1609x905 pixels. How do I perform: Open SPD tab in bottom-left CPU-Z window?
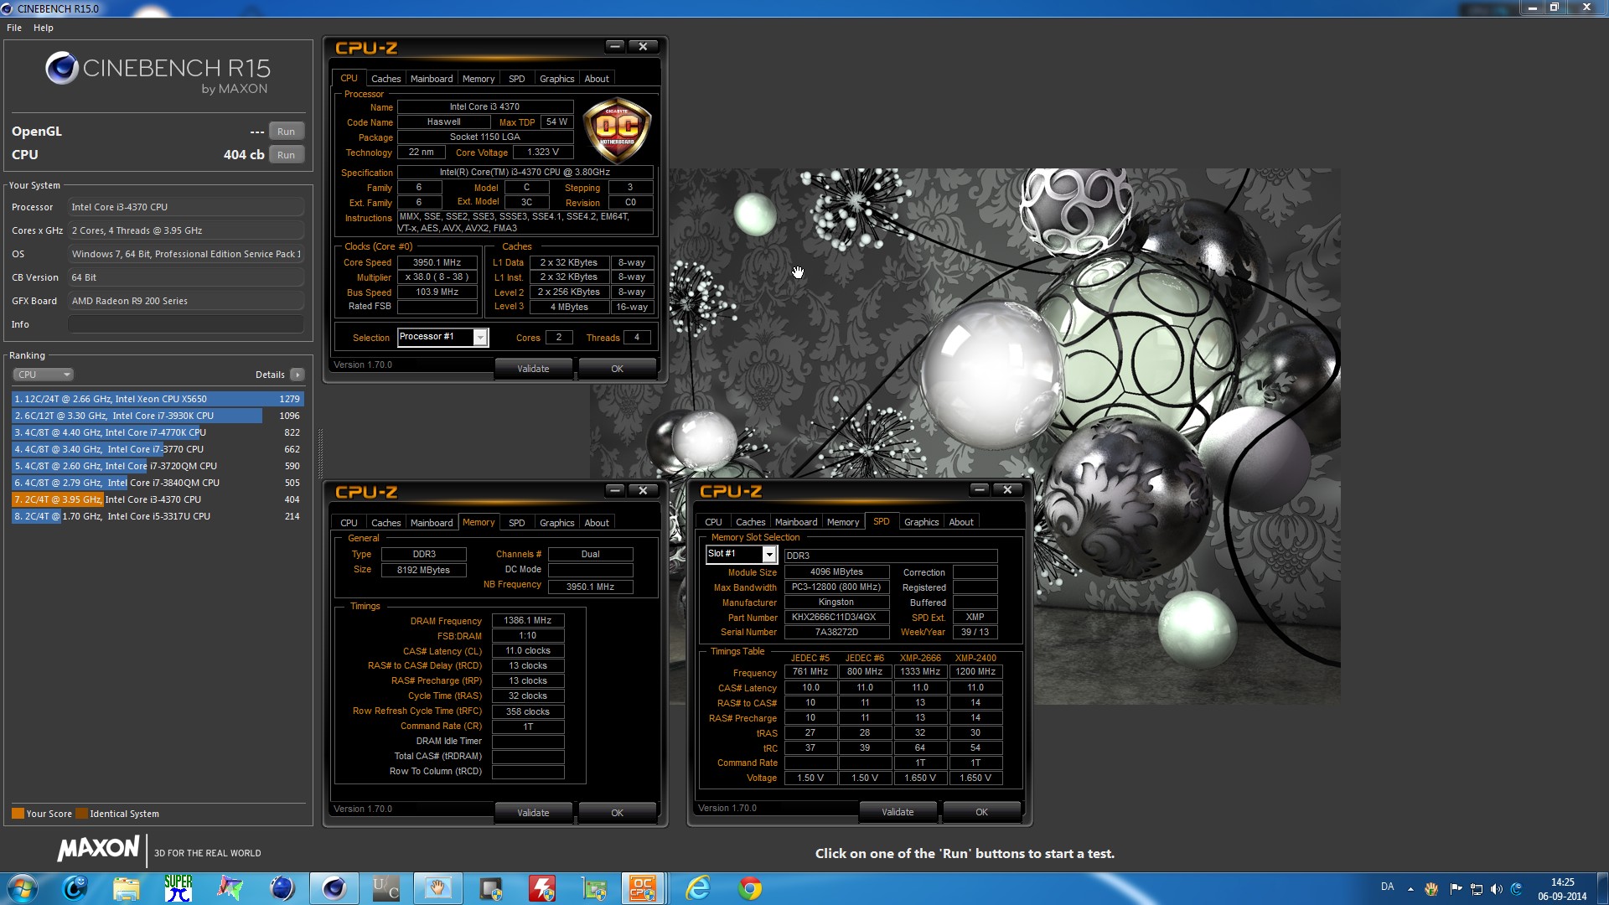(x=517, y=523)
